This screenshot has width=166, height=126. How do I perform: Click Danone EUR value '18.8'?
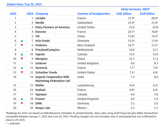pyautogui.click(x=155, y=32)
